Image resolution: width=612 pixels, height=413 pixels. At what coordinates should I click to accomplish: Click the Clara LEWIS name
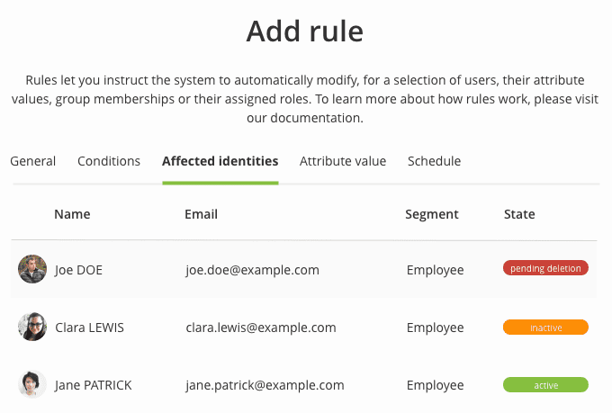click(x=89, y=328)
